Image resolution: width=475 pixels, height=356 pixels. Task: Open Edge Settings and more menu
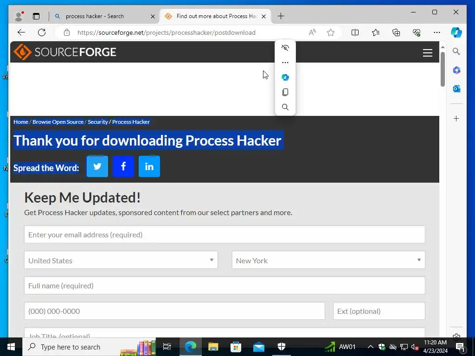click(x=437, y=32)
